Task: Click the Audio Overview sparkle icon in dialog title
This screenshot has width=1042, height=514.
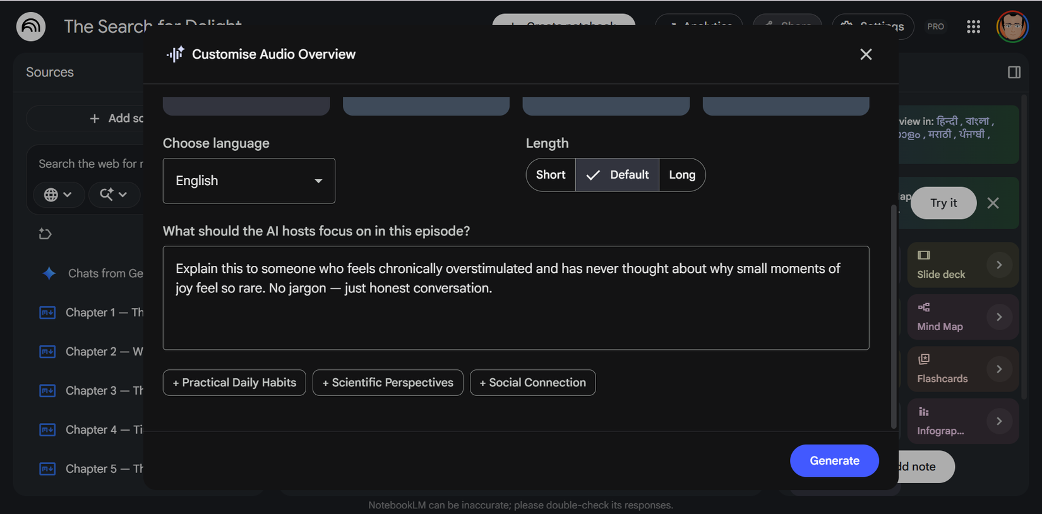Action: [175, 54]
